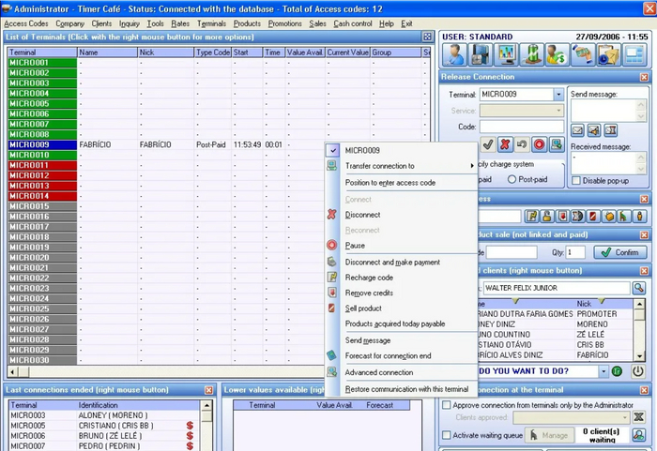
Task: Click the padlock icon in quick access bar
Action: [x=547, y=217]
